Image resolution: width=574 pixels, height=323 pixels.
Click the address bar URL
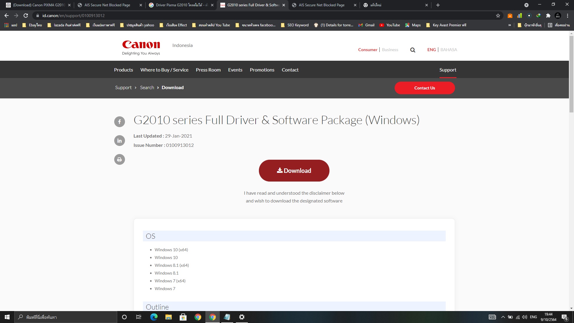(x=74, y=16)
